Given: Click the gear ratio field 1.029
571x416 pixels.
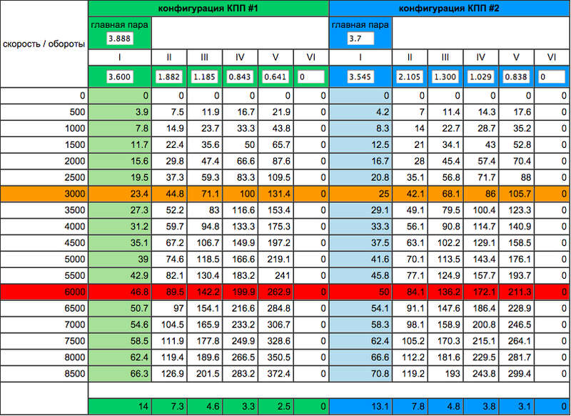Looking at the screenshot, I should tap(480, 76).
